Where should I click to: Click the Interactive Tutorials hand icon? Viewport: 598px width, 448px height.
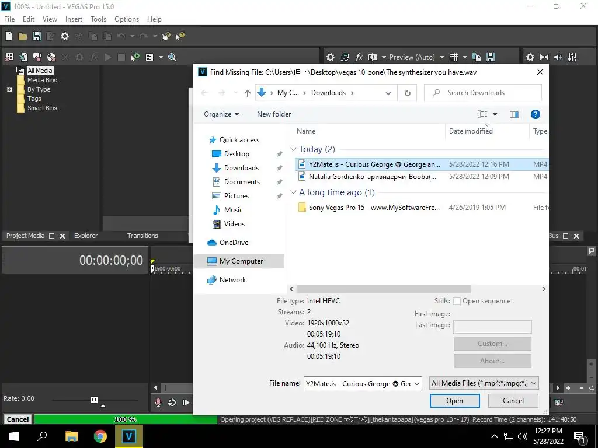tap(166, 36)
